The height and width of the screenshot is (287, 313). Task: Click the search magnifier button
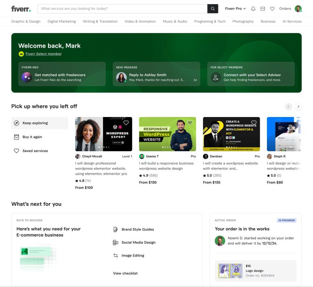213,9
